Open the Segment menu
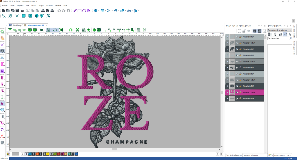 pyautogui.click(x=20, y=6)
